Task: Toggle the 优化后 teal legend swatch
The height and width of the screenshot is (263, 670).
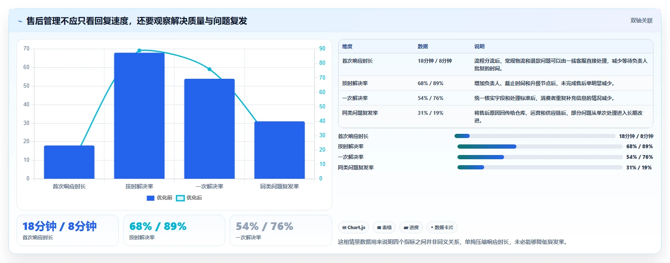Action: (x=180, y=198)
